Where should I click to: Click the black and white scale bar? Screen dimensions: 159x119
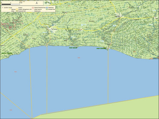[11, 4]
